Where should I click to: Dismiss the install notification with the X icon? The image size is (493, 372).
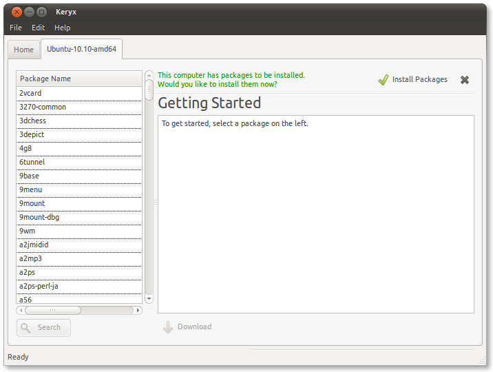click(464, 80)
